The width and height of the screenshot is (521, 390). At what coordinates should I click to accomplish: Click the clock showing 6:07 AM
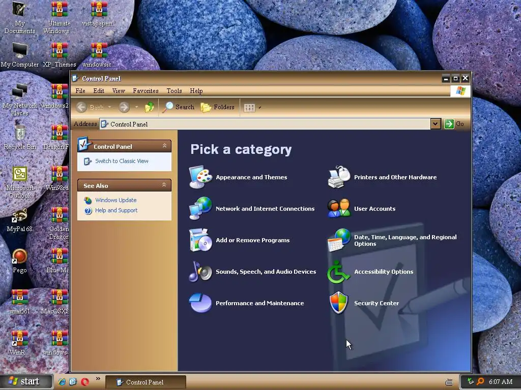point(501,382)
